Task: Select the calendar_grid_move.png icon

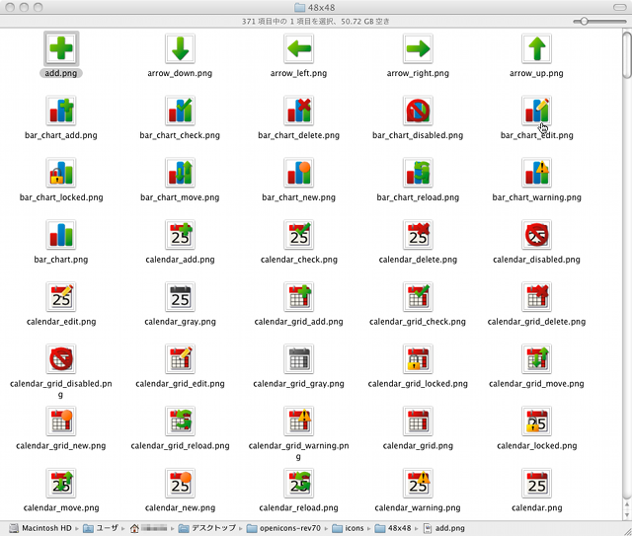Action: click(536, 359)
